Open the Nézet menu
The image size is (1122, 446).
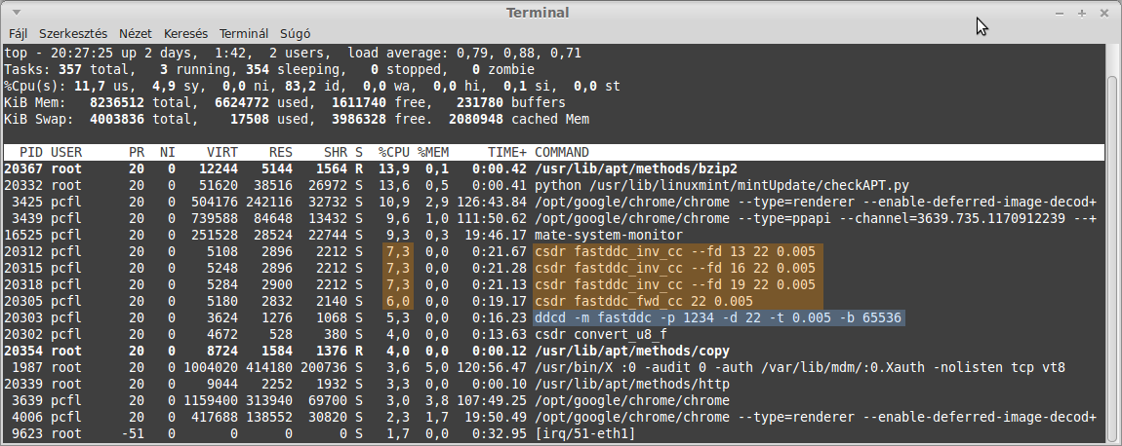136,33
